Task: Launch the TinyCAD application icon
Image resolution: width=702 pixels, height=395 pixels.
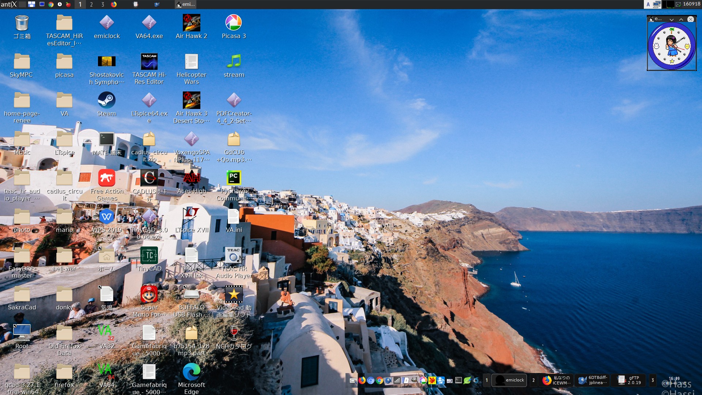Action: [149, 255]
